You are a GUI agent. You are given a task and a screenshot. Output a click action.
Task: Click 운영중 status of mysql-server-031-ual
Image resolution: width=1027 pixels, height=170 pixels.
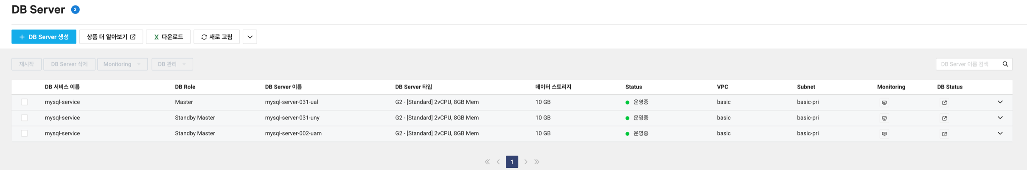click(641, 102)
